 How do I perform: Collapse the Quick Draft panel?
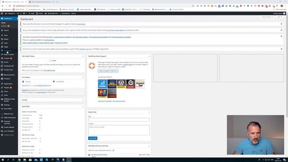(x=149, y=112)
